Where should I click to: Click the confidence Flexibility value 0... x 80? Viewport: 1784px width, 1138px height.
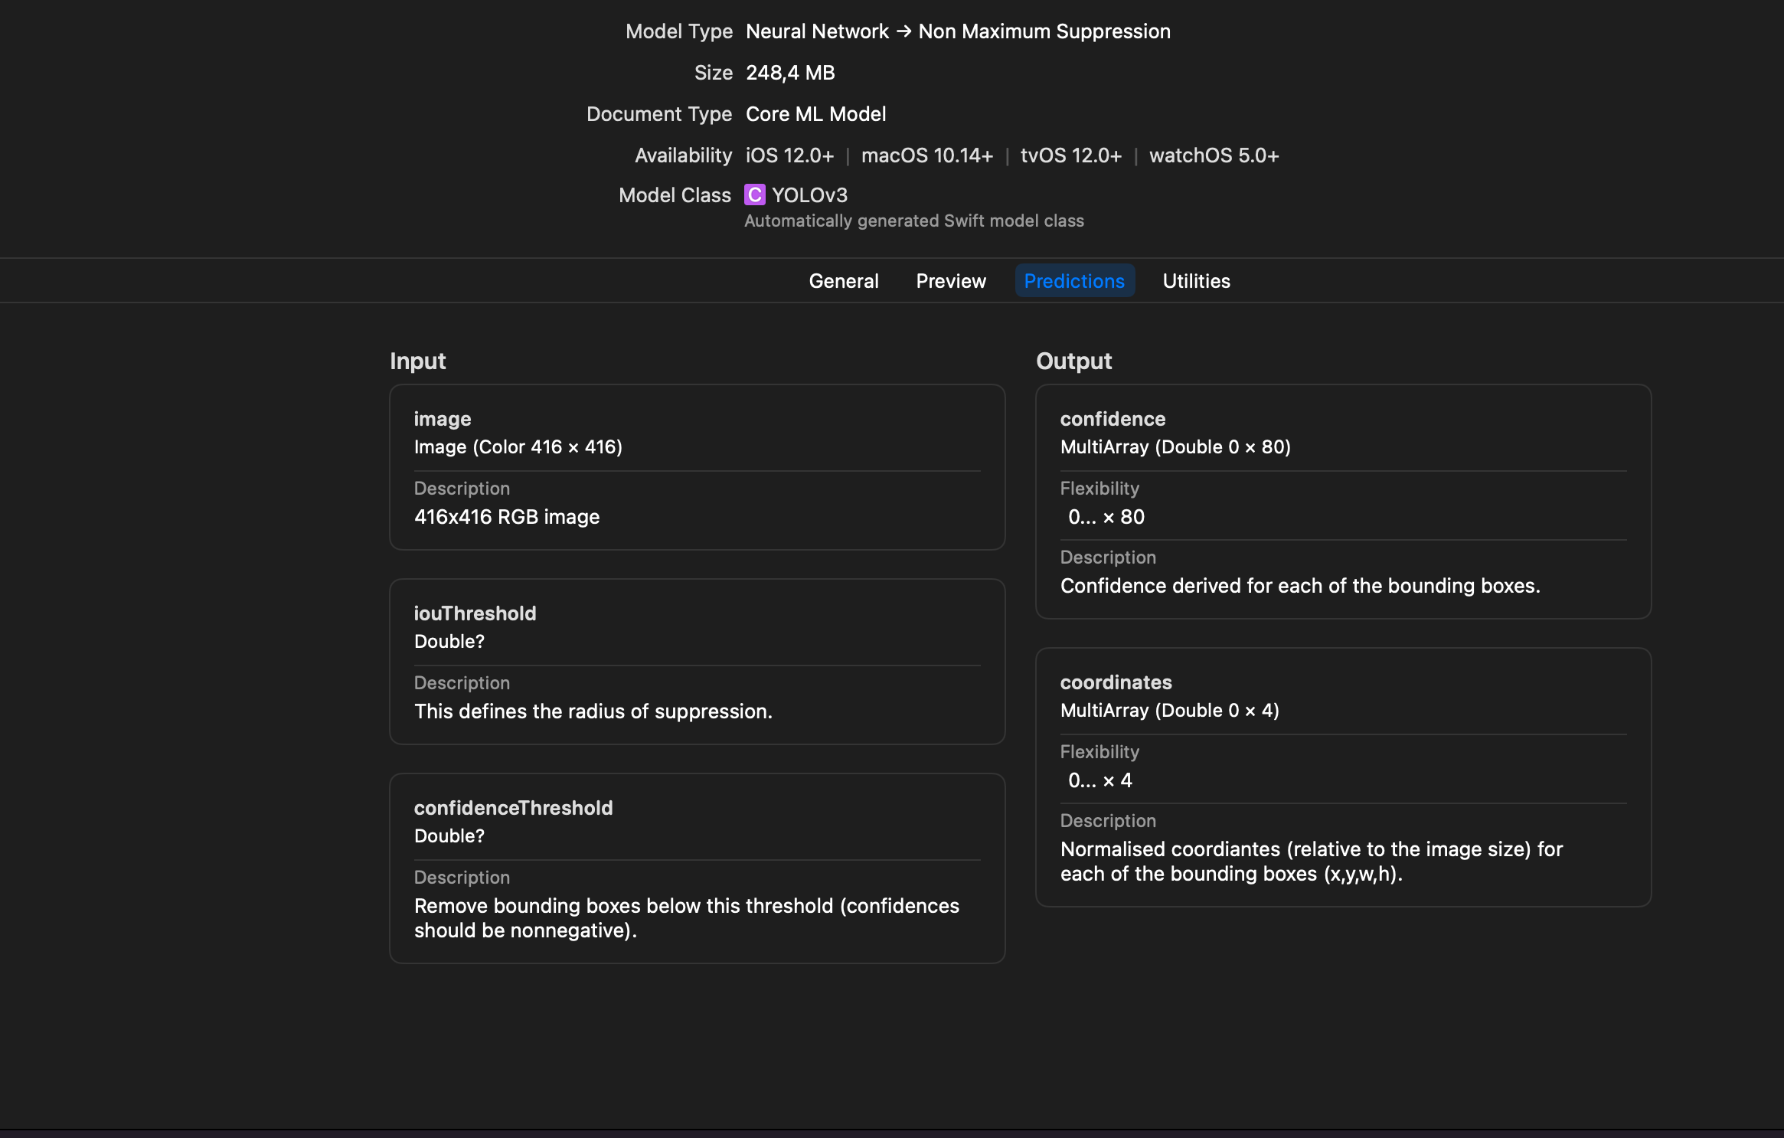[1106, 517]
